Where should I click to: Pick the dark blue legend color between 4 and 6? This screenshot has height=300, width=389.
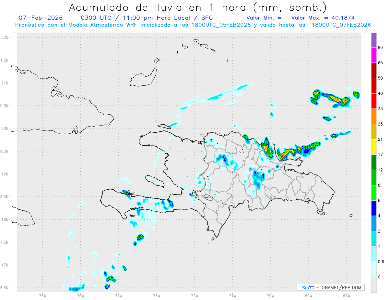[x=374, y=208]
